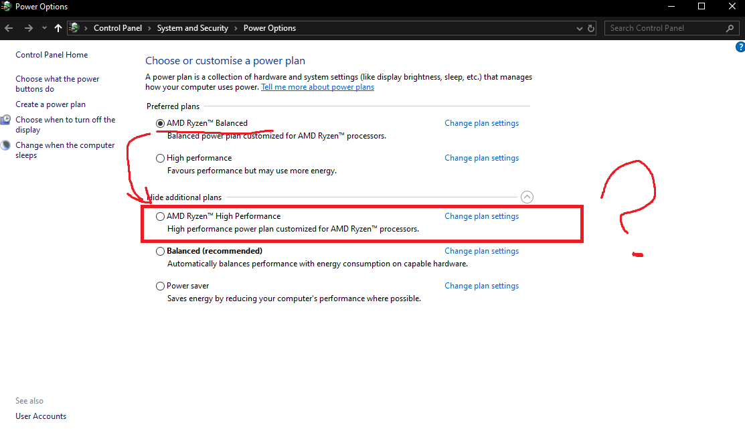Close the Power Options window
This screenshot has height=429, width=745.
(732, 6)
